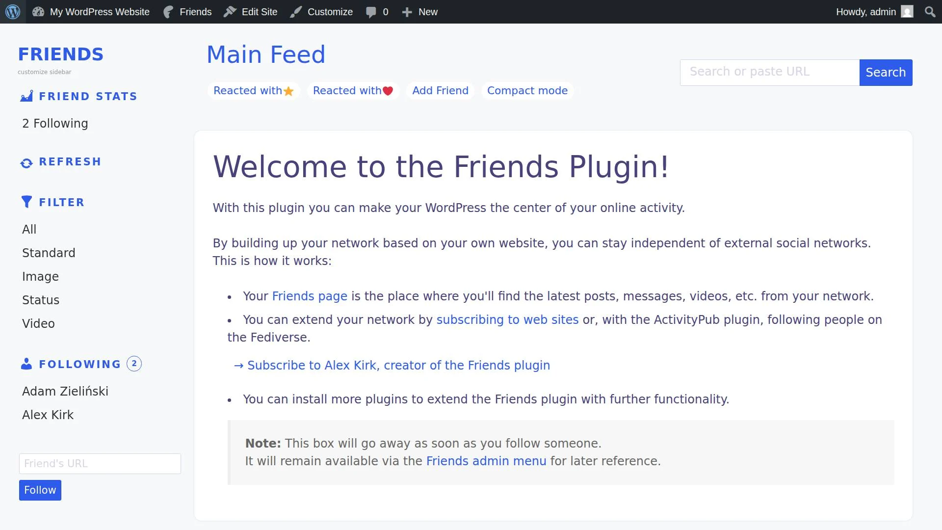Image resolution: width=942 pixels, height=530 pixels.
Task: Select the All filter
Action: pyautogui.click(x=29, y=230)
